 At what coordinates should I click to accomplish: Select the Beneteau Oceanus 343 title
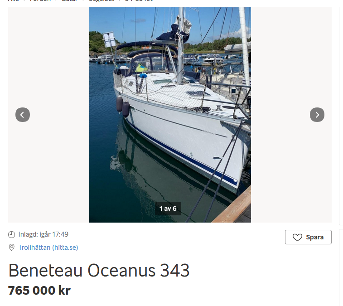[99, 270]
